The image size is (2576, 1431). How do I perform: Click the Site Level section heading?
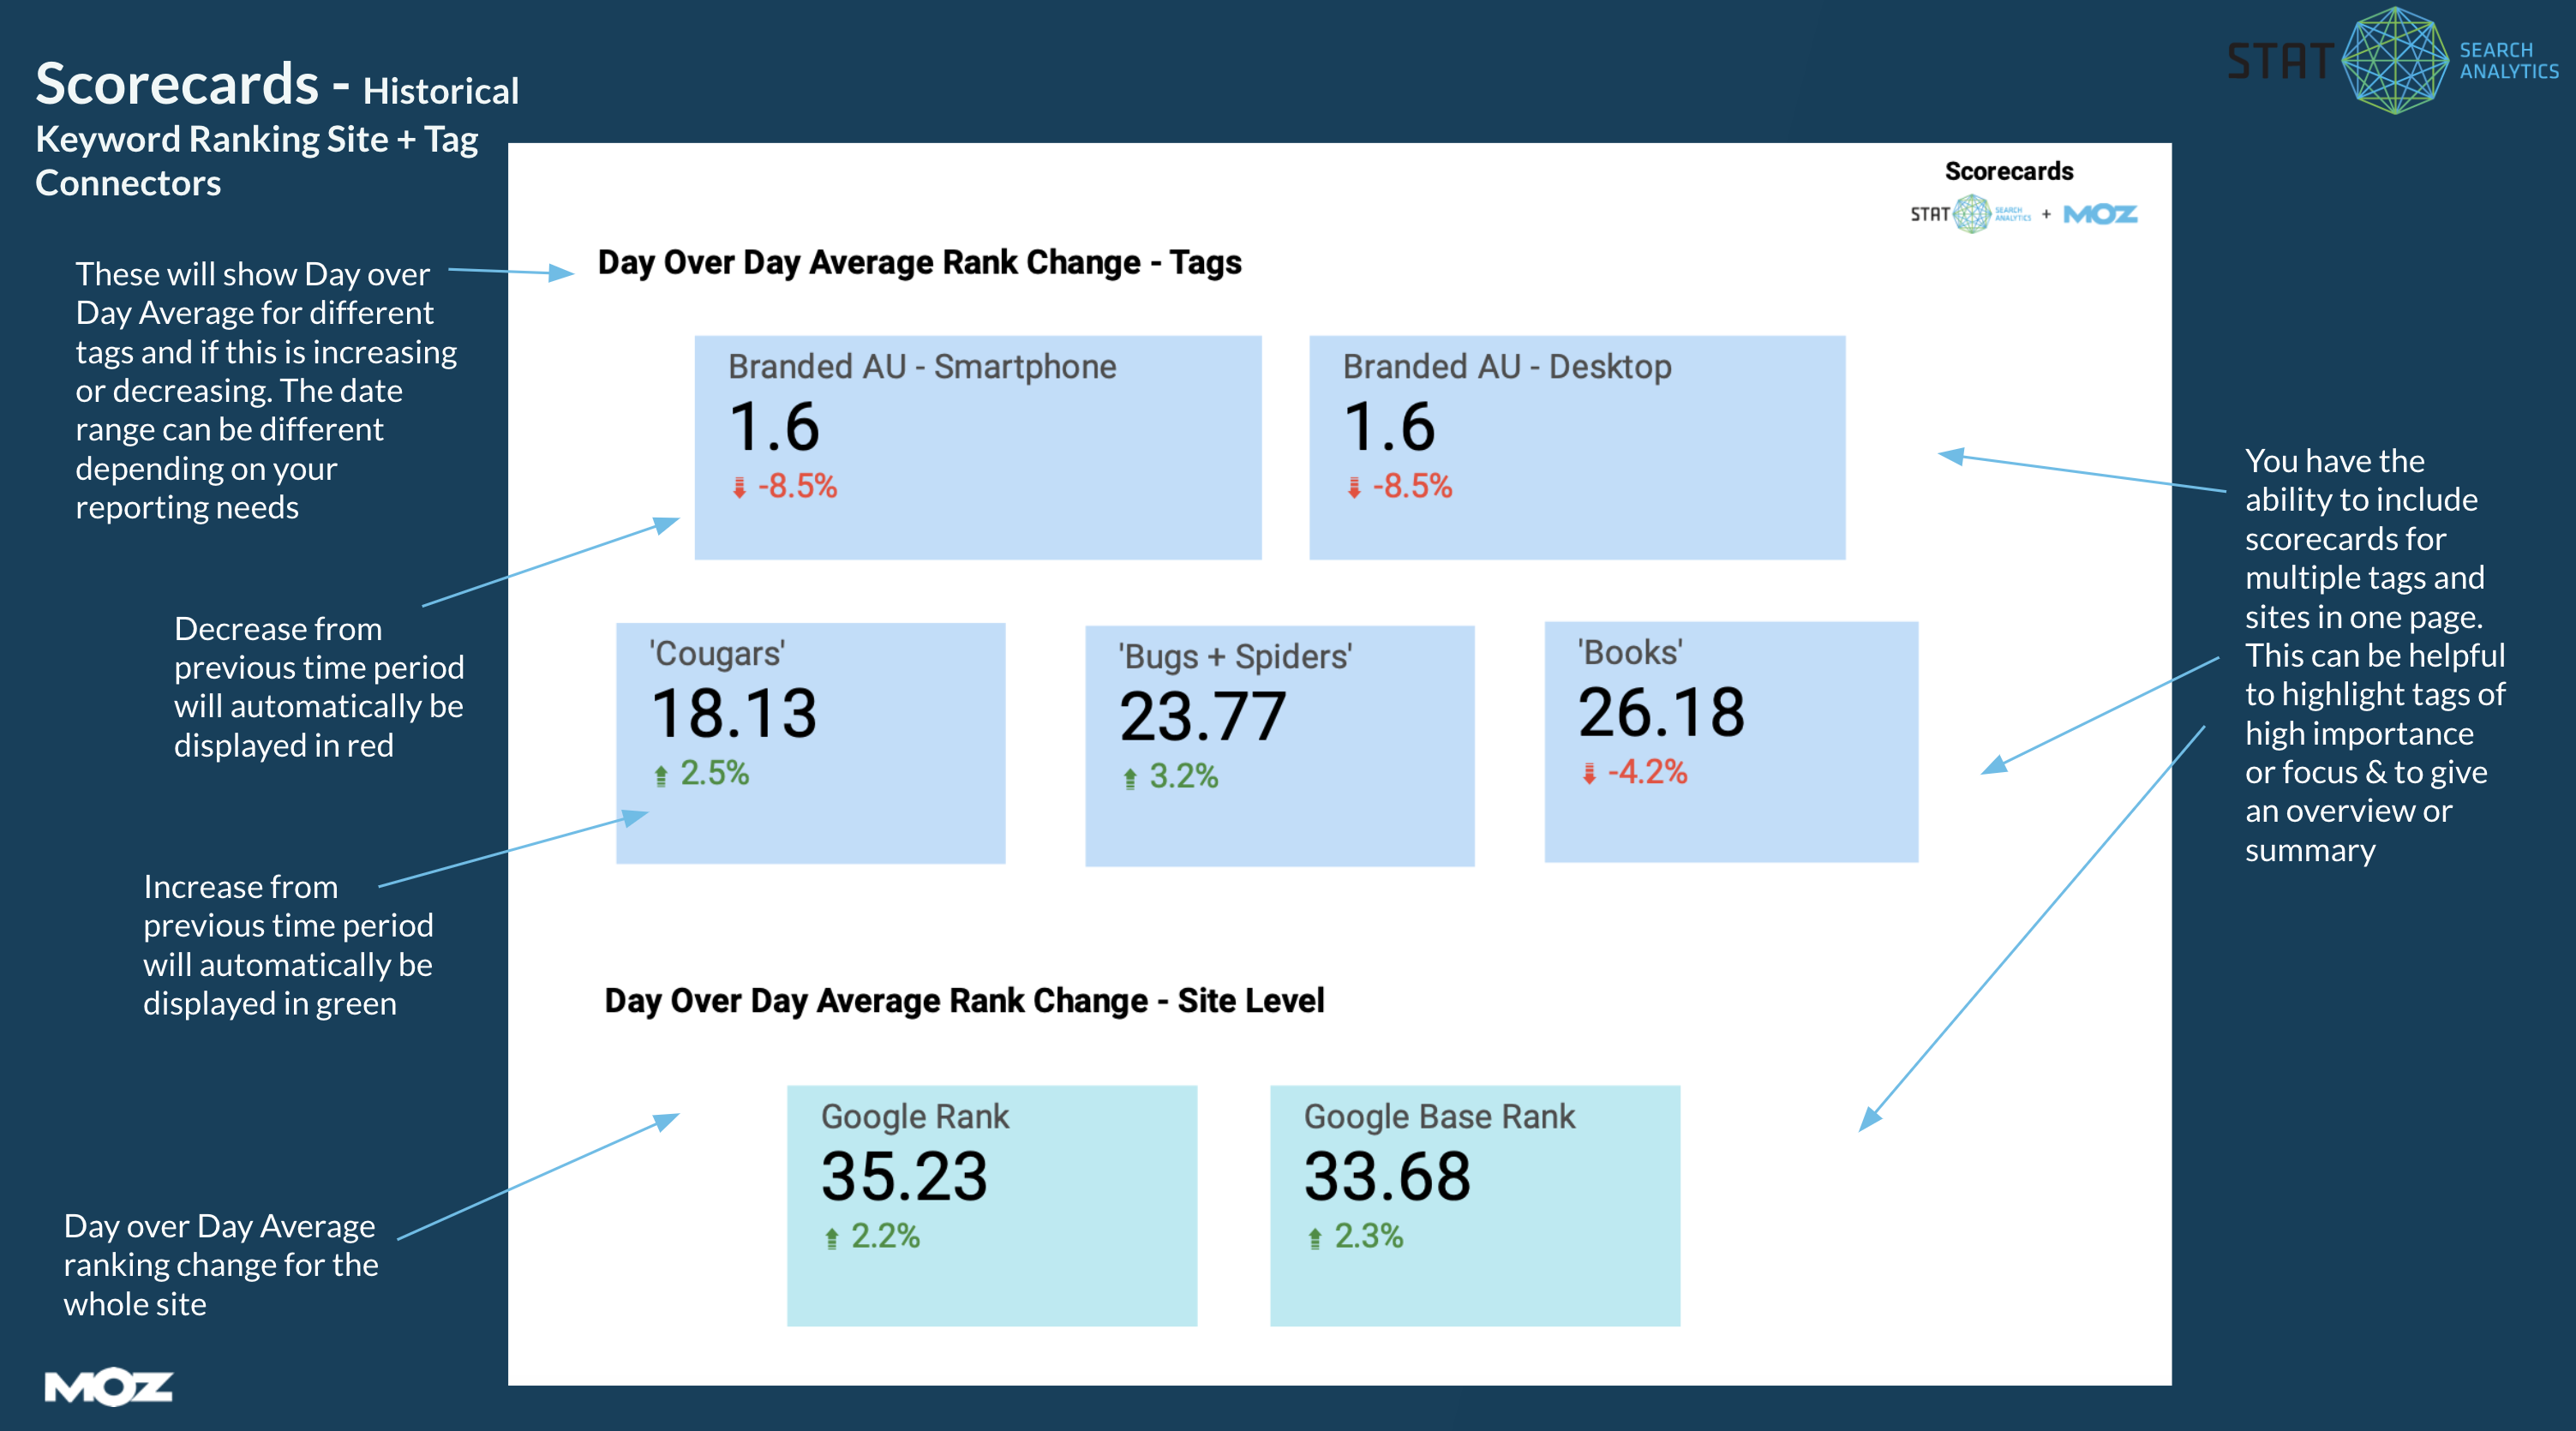tap(964, 1001)
